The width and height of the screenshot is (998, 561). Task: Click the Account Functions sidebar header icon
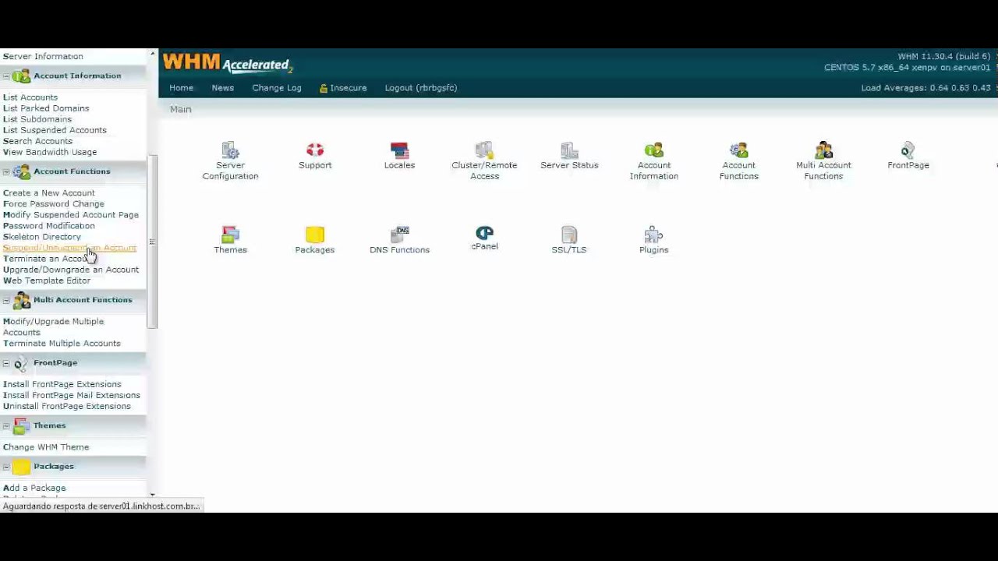21,171
